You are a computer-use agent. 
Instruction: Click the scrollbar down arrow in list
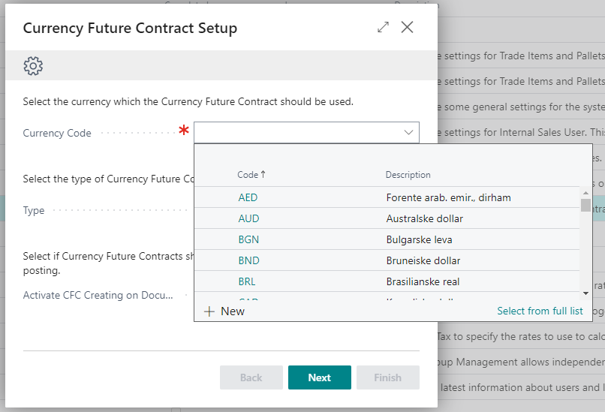tap(585, 293)
